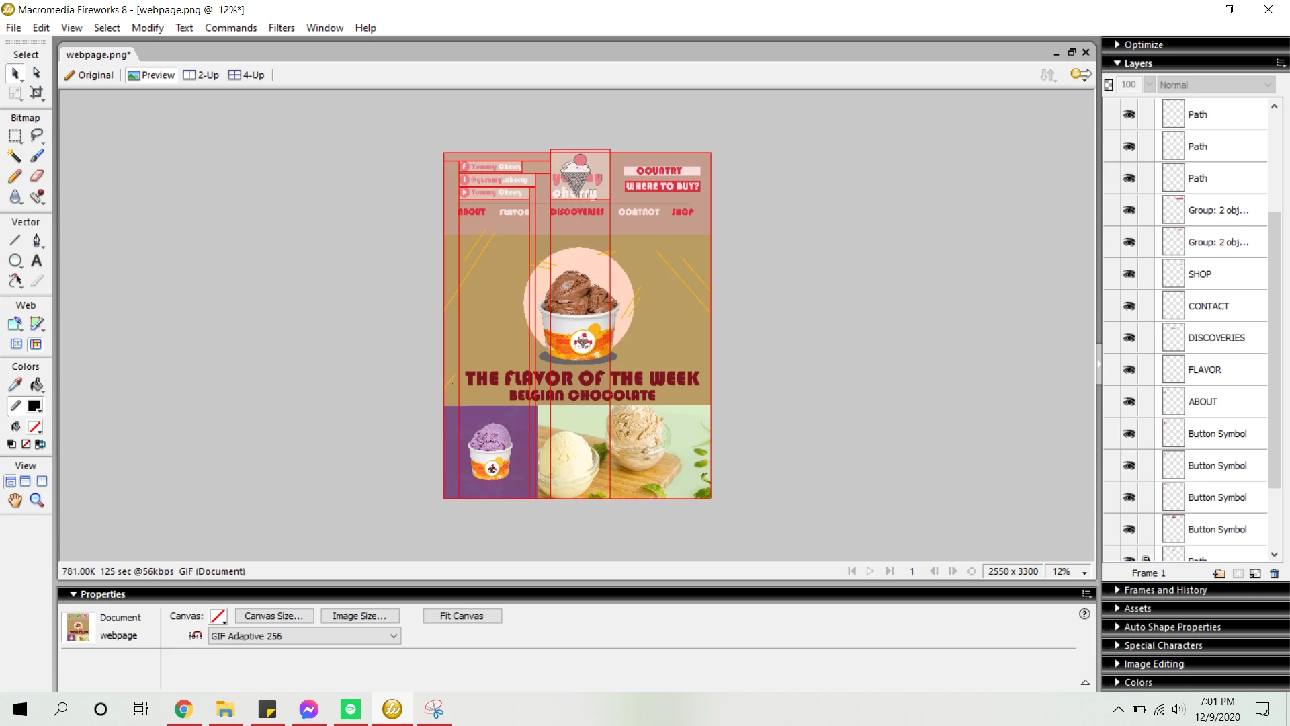Click the Canvas Size button

coord(273,616)
